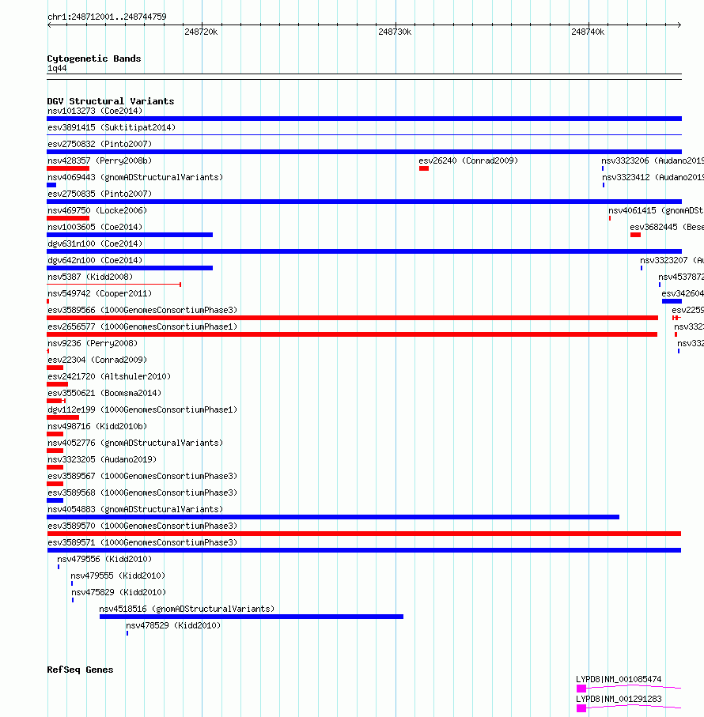This screenshot has height=717, width=704.
Task: Click the chr1:248712001..248744759 coordinates text
Action: 107,17
